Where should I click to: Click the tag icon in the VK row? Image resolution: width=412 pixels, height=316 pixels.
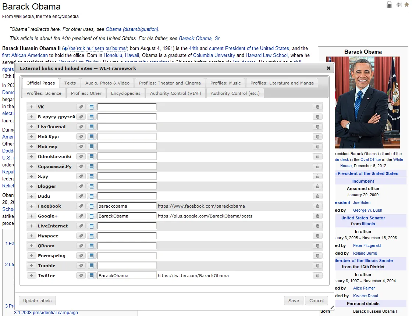pos(81,107)
